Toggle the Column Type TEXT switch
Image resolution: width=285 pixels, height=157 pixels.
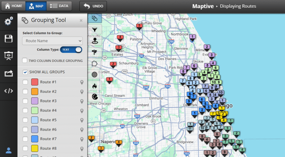tap(71, 50)
